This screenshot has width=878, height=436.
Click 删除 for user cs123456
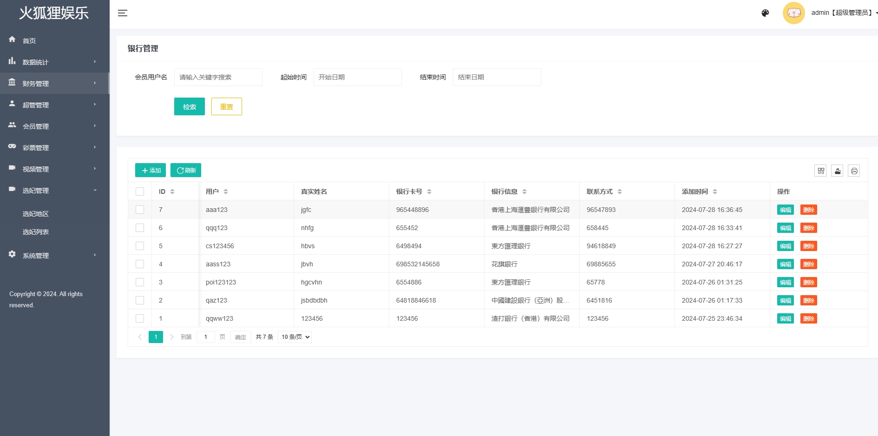808,246
